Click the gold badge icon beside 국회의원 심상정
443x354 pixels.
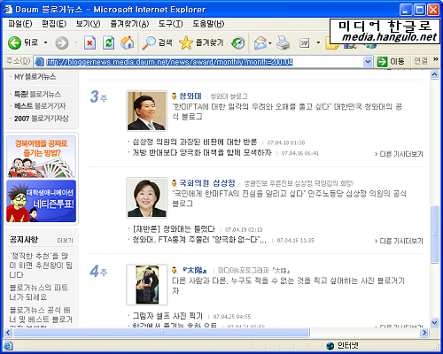[175, 183]
